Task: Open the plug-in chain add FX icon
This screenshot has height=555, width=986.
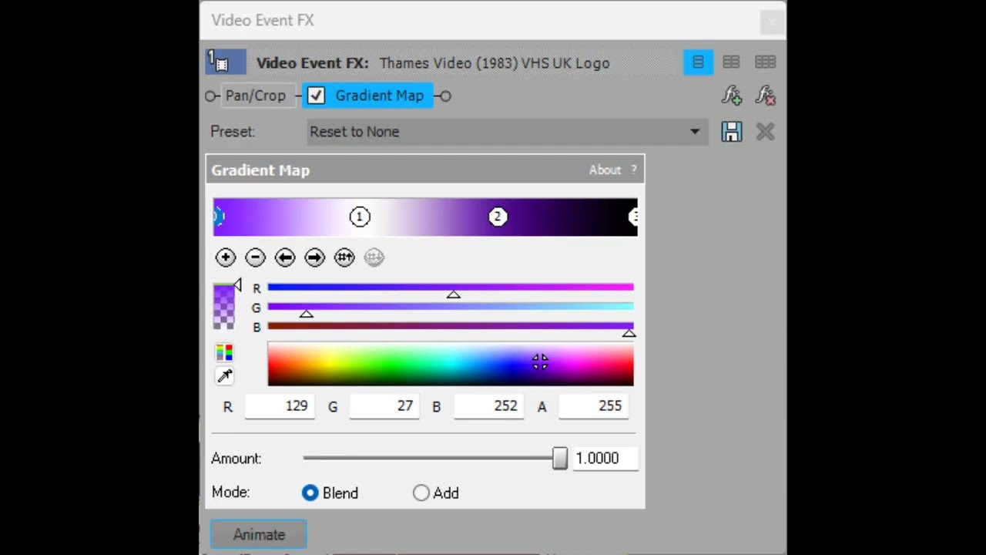Action: click(731, 96)
